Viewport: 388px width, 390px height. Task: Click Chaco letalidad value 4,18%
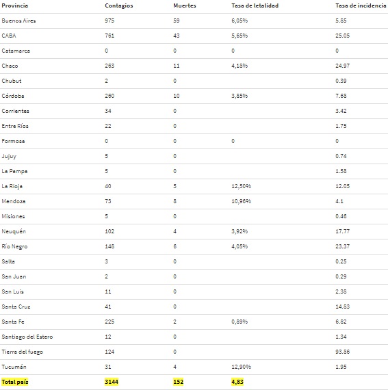click(240, 66)
